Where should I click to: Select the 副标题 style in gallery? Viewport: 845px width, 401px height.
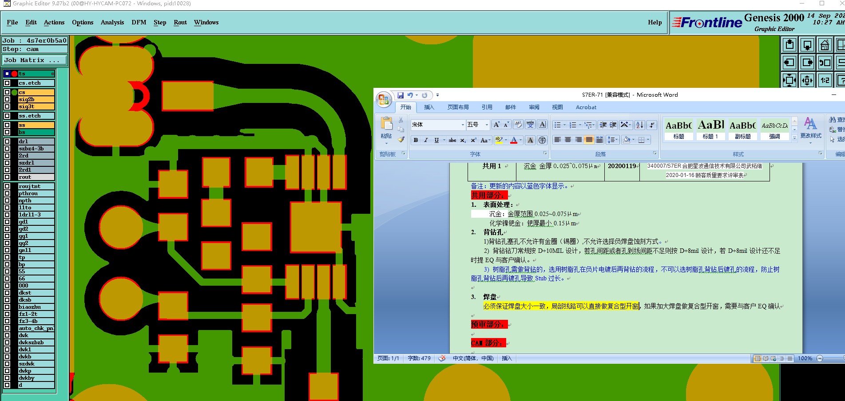tap(742, 129)
